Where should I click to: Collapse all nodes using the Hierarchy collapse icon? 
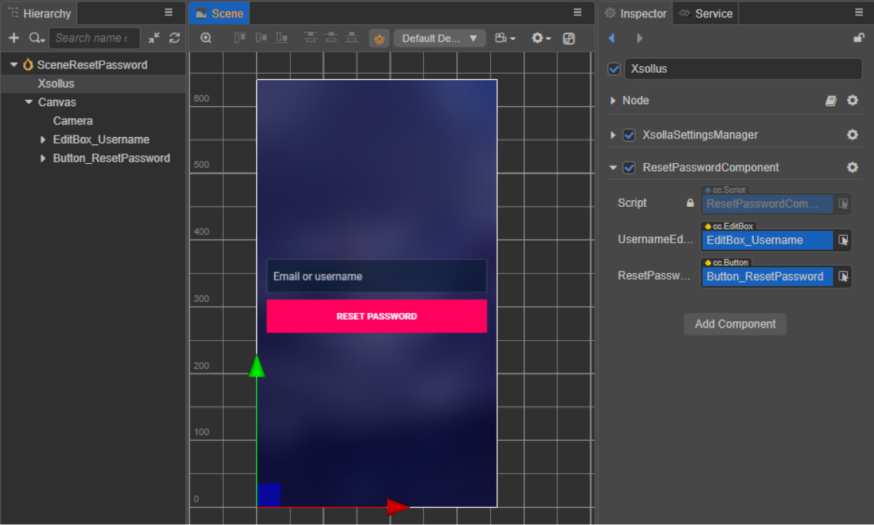[154, 38]
